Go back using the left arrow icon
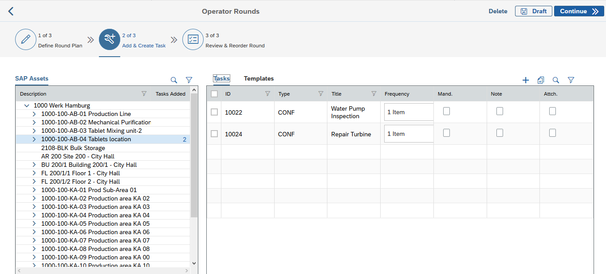Viewport: 606px width, 274px height. [11, 12]
